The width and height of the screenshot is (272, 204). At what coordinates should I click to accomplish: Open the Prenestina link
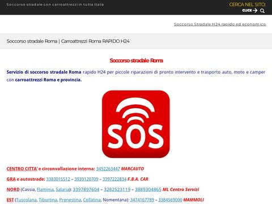(70, 199)
